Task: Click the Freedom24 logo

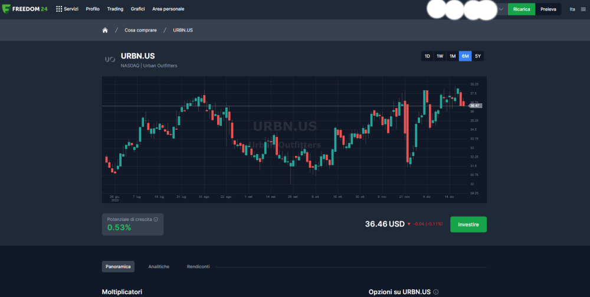Action: [x=25, y=9]
